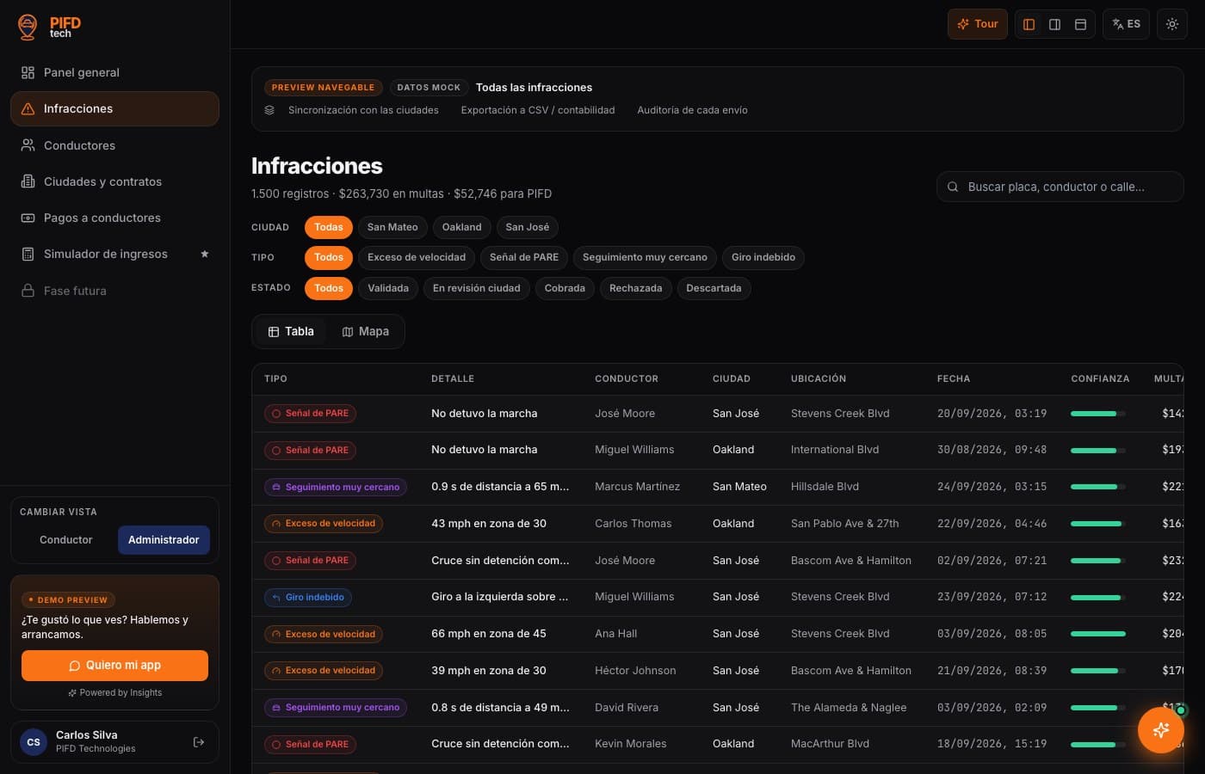Open Conductores section

[114, 145]
